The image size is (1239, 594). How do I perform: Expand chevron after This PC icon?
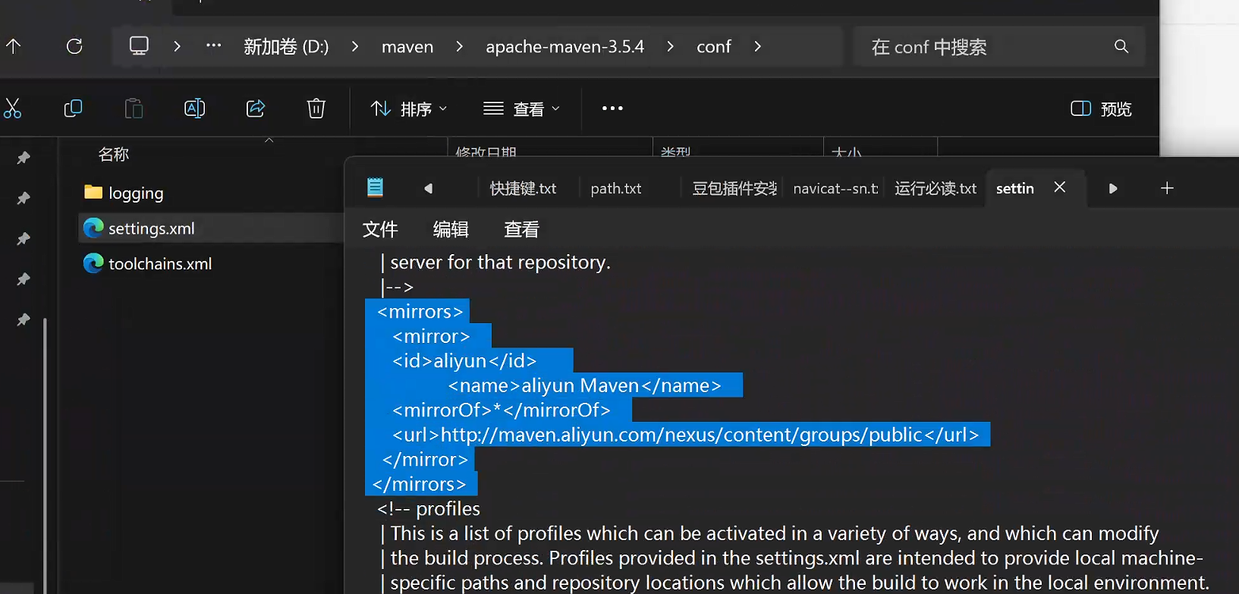177,46
